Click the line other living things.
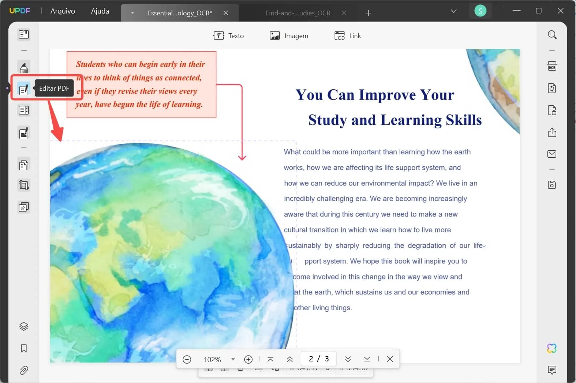Screen dimensions: 576x383 click(x=322, y=308)
